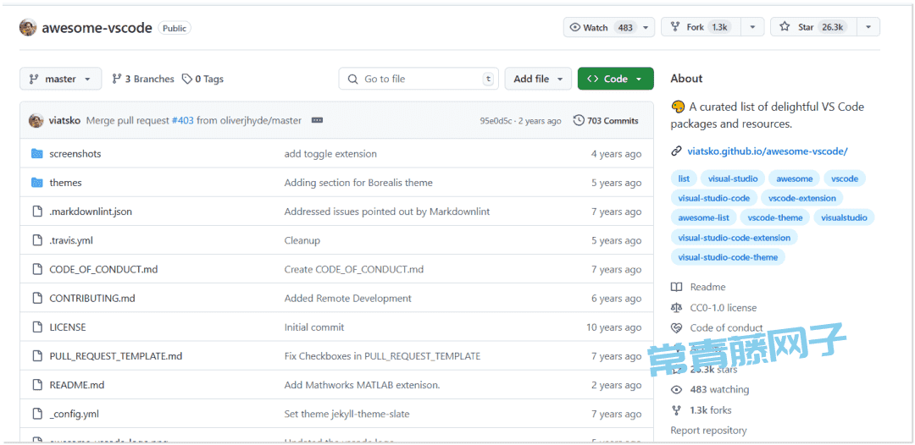Open the README.md file name
The width and height of the screenshot is (915, 445).
77,385
